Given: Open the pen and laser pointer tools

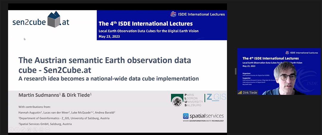Looking at the screenshot, I should 23,129.
